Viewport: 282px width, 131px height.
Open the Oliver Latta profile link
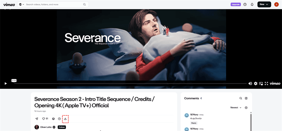[46, 127]
